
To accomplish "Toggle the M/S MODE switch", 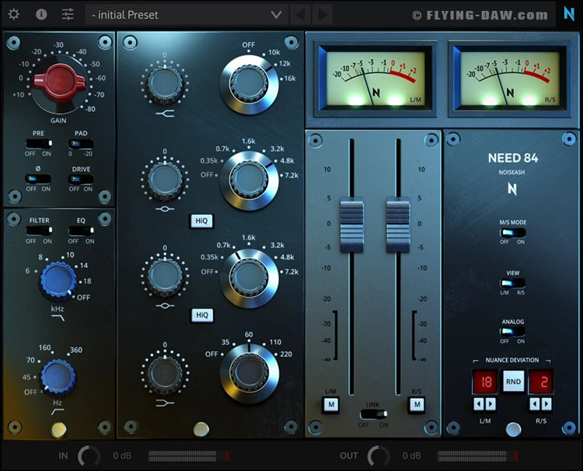I will (512, 232).
